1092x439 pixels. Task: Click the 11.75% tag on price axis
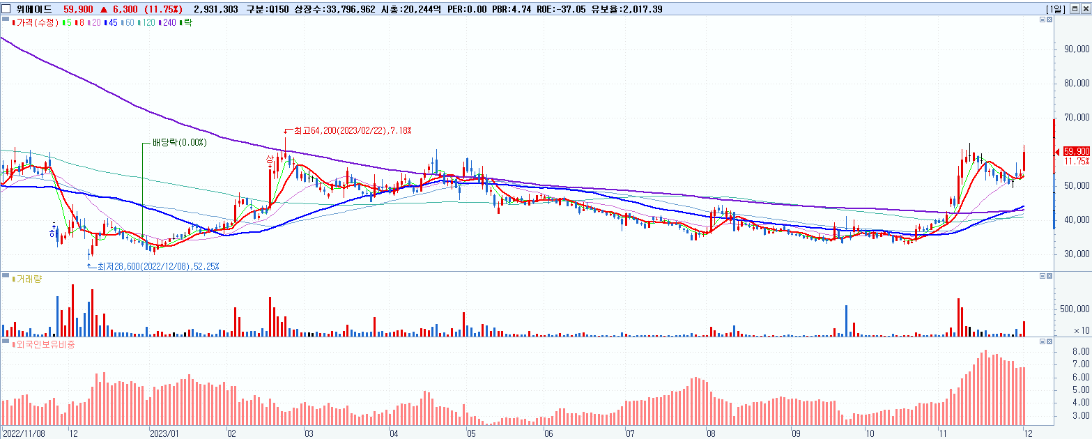pos(1077,161)
